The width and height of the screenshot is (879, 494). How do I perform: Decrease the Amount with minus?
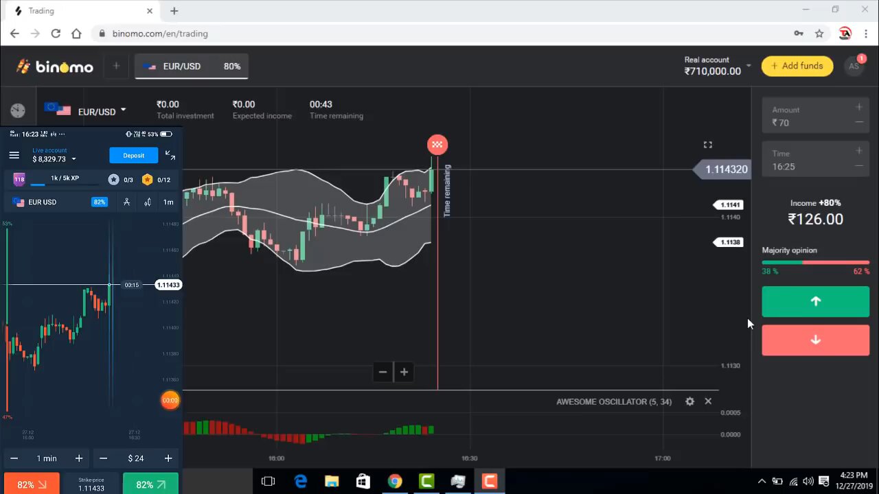click(x=859, y=122)
